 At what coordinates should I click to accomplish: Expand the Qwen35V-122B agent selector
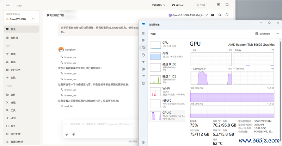tap(22, 19)
